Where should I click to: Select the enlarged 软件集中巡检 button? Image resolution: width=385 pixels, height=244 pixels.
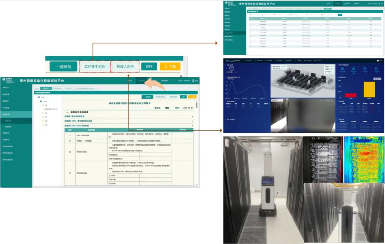[95, 67]
